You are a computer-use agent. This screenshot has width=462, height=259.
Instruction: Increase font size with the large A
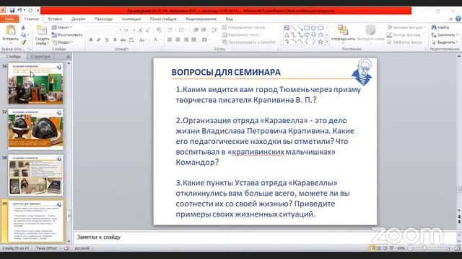[x=141, y=30]
